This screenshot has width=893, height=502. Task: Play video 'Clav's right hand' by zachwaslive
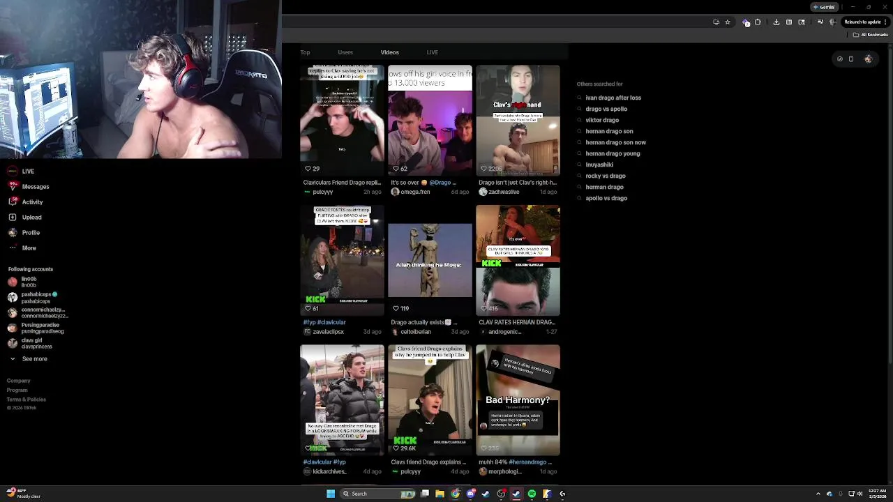pos(518,120)
